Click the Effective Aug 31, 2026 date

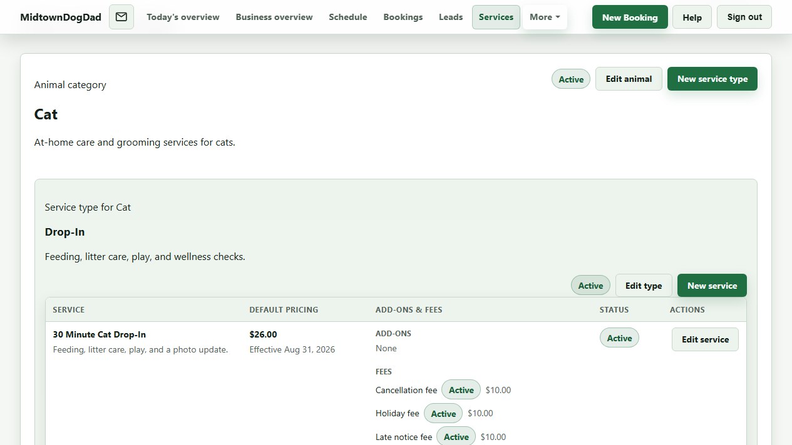[x=292, y=349]
